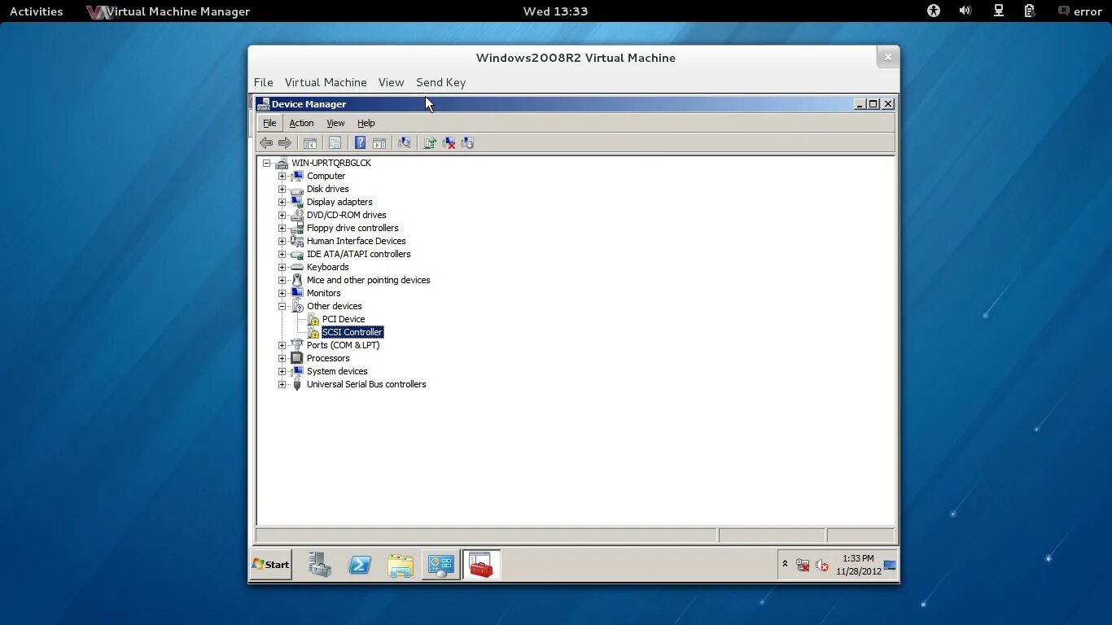Click Scan for hardware changes icon
Viewport: 1112px width, 625px height.
tap(404, 143)
